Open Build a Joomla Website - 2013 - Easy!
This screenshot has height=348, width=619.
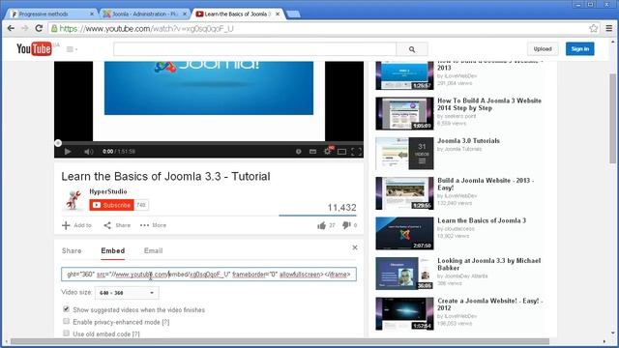(486, 184)
